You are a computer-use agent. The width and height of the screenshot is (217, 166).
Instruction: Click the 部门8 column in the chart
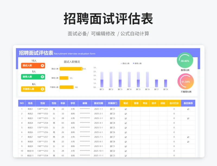click(x=165, y=83)
